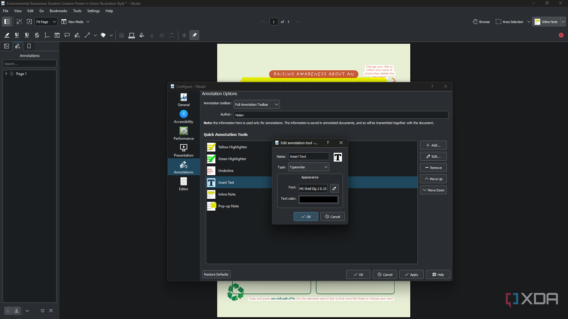The image size is (568, 319).
Task: Open the Tools menu
Action: (77, 11)
